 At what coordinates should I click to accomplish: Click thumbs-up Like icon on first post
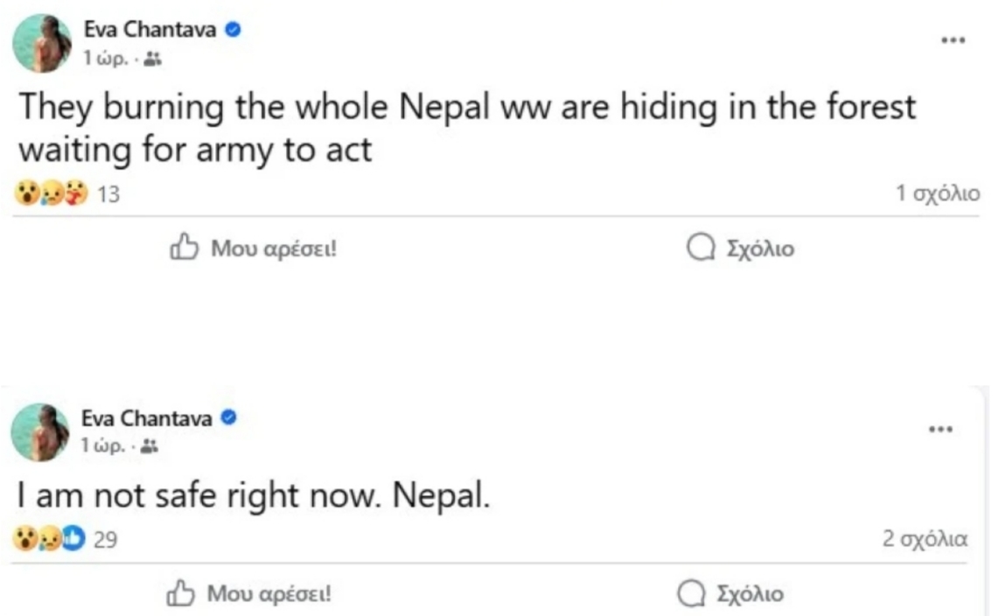coord(183,248)
